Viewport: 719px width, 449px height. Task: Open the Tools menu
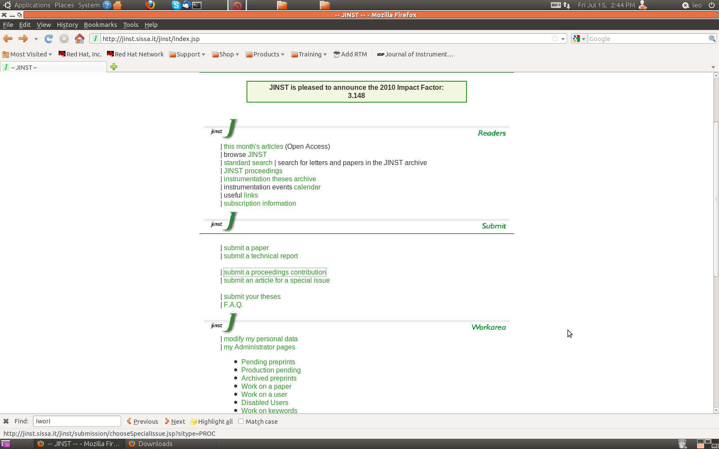[131, 25]
